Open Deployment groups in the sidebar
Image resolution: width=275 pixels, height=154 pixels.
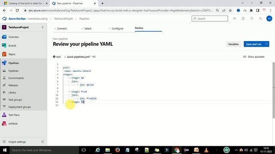(20, 107)
